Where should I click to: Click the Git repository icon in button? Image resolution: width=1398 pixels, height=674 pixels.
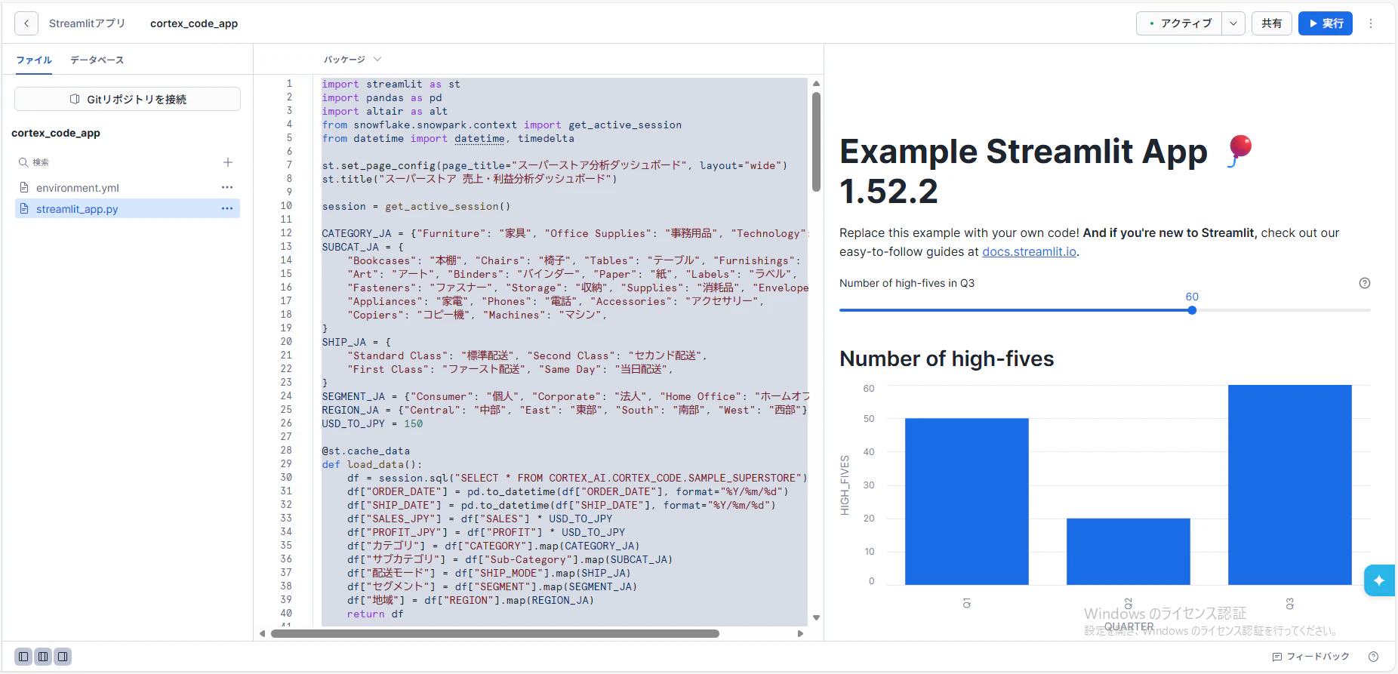coord(75,99)
